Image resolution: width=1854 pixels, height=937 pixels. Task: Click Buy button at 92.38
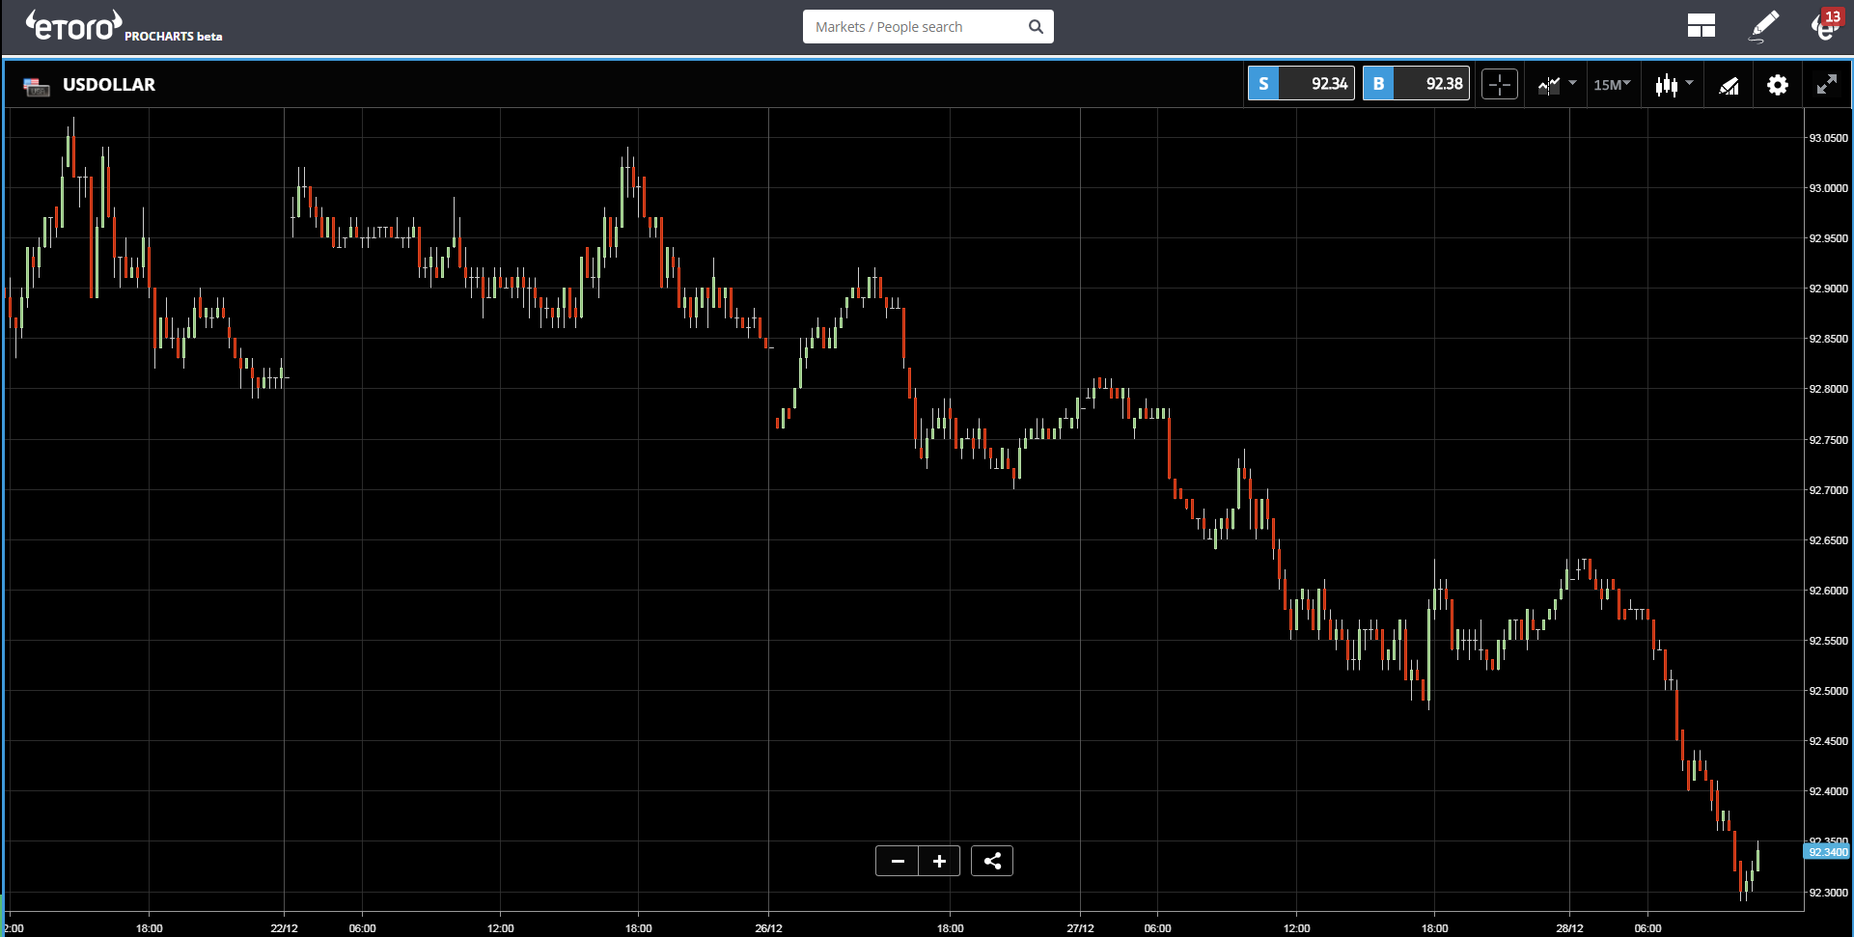[1416, 84]
